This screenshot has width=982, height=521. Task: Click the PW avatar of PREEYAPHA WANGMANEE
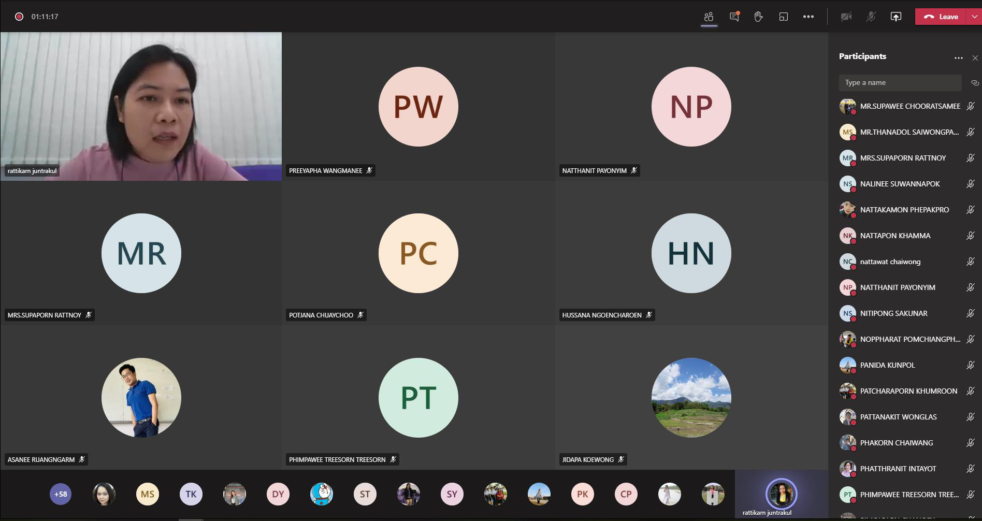pos(418,107)
